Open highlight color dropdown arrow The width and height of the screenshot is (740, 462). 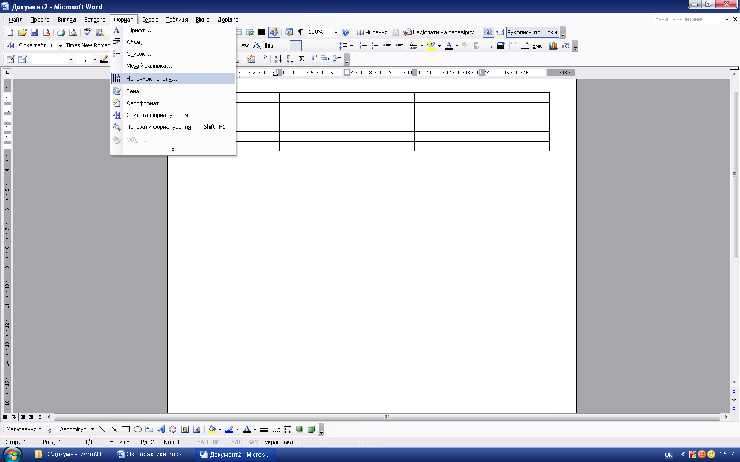[439, 46]
